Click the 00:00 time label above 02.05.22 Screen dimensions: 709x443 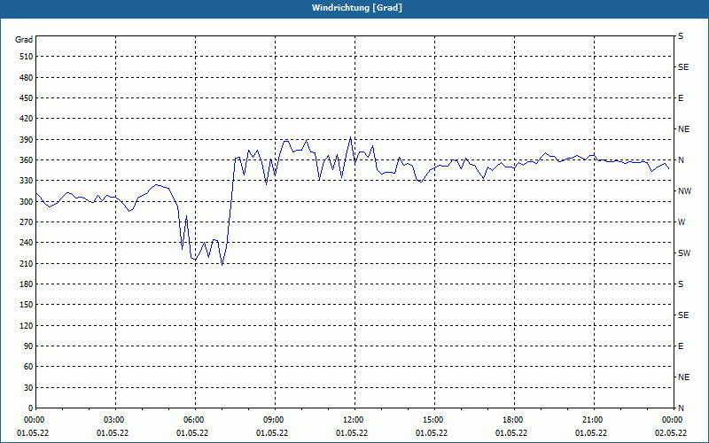coord(673,420)
